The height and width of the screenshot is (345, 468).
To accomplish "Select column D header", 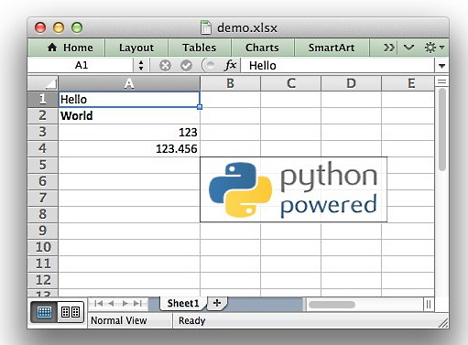I will [x=351, y=83].
